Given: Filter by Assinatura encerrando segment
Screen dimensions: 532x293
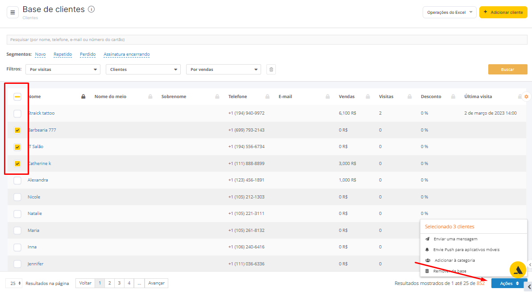Looking at the screenshot, I should 127,54.
